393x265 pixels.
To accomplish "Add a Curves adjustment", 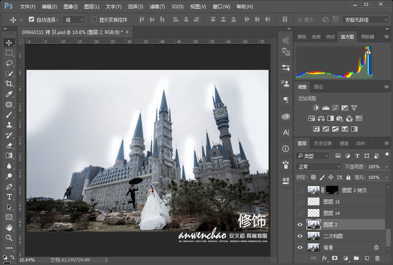I will pyautogui.click(x=335, y=108).
